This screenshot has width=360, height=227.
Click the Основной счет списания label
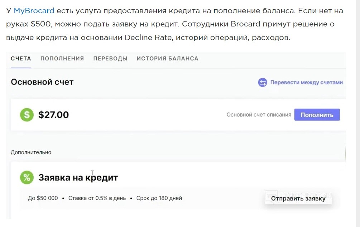[259, 115]
